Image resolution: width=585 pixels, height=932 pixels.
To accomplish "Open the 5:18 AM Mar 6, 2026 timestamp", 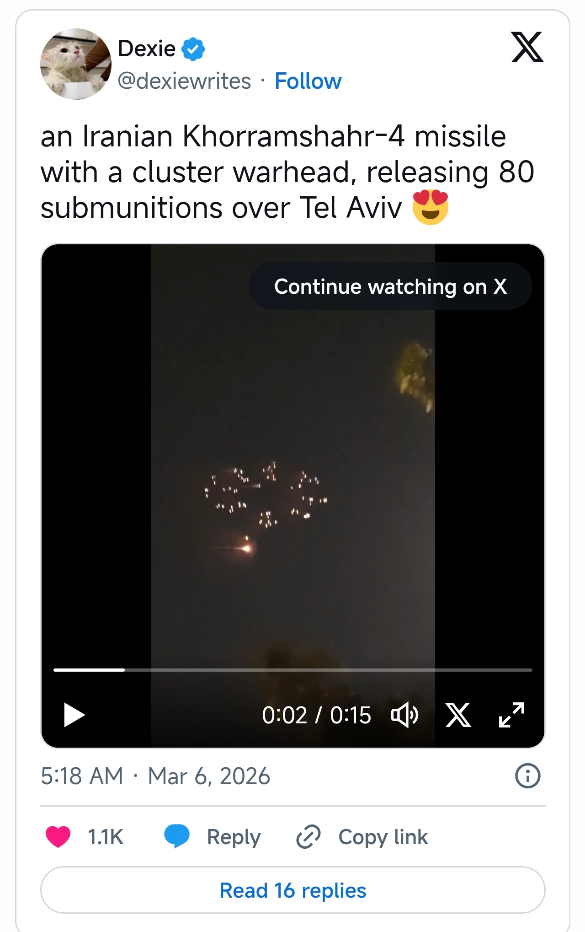I will (155, 776).
